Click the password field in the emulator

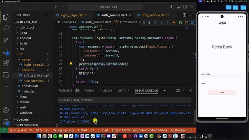[222, 84]
